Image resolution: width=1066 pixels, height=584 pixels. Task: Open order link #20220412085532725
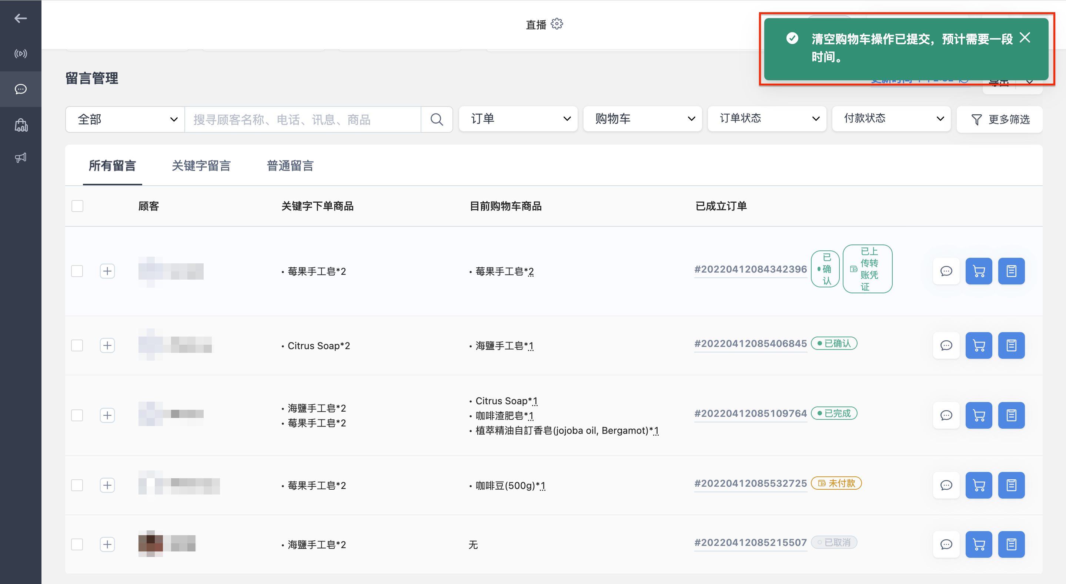(x=750, y=483)
